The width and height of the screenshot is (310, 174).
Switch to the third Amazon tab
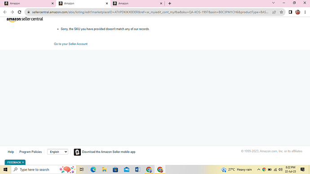click(x=137, y=3)
